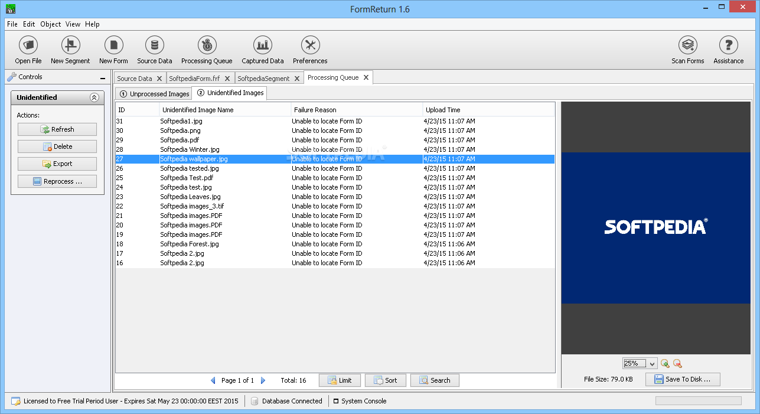This screenshot has height=414, width=760.
Task: Select the Softpedia wallpaper.jpg row
Action: pyautogui.click(x=335, y=159)
